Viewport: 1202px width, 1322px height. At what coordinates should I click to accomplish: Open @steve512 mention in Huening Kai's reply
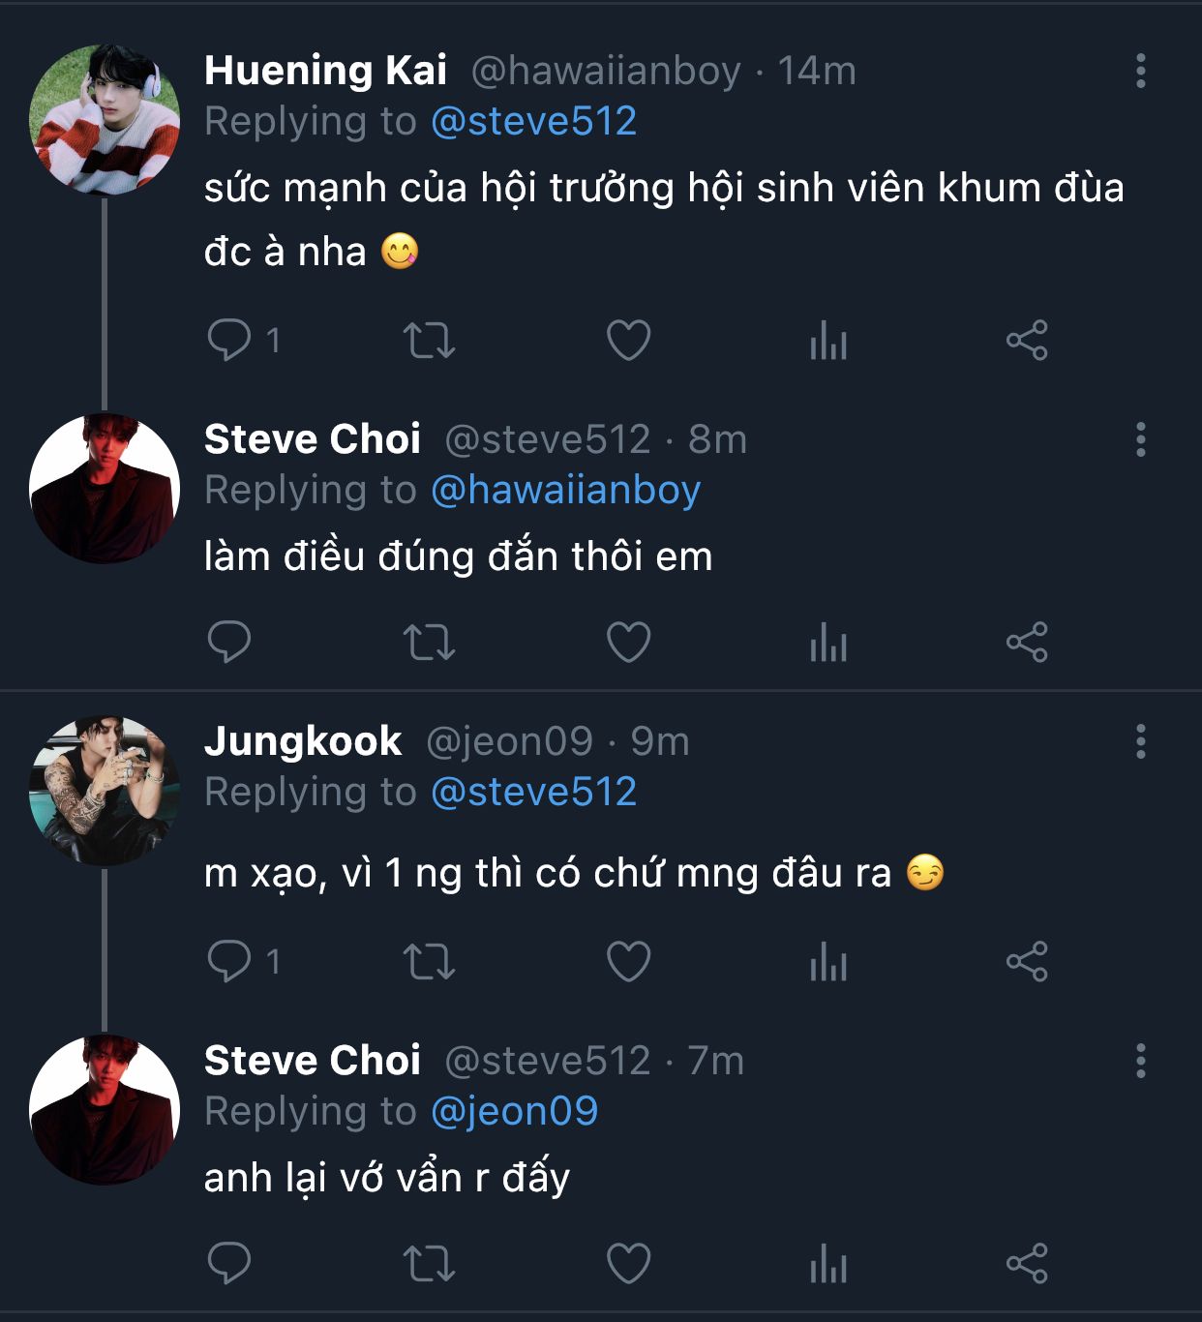(x=533, y=122)
